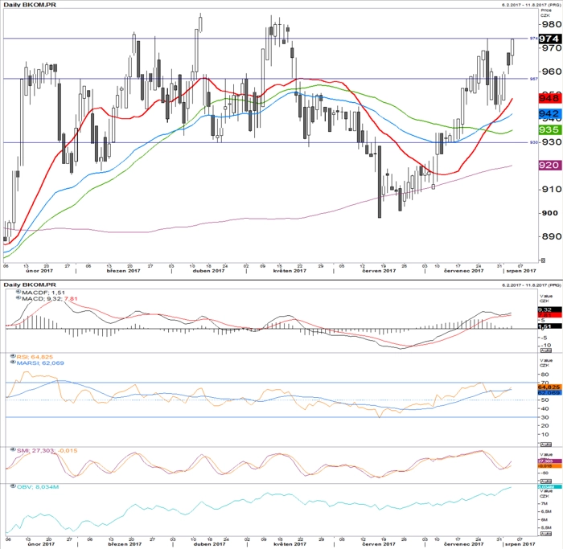Screen dimensions: 563x549
Task: Open the top Daily BKOM.PR chart title
Action: [30, 5]
